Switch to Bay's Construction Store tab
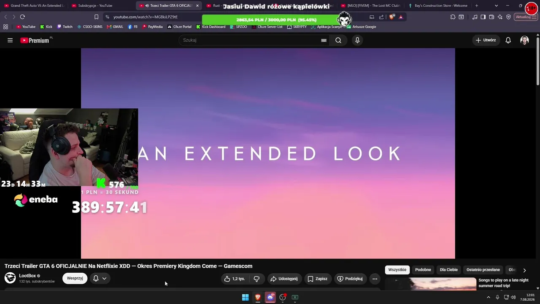 point(438,5)
